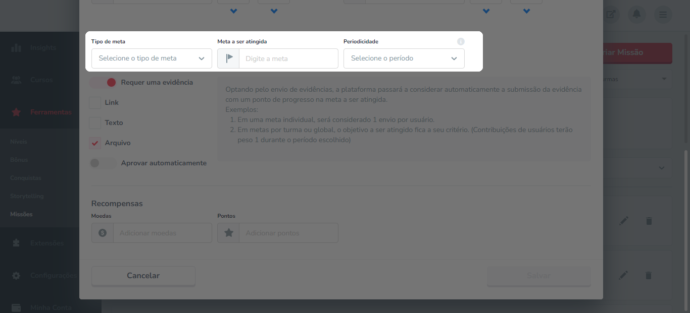This screenshot has height=313, width=690.
Task: Click the Adicionar pontos input field
Action: point(288,233)
